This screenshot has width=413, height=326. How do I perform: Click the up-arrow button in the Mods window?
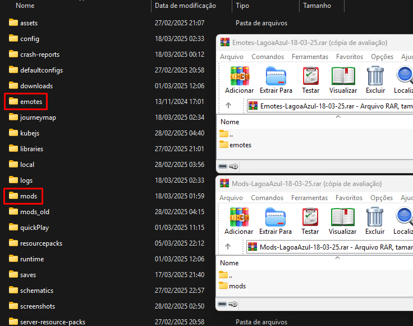pyautogui.click(x=228, y=246)
